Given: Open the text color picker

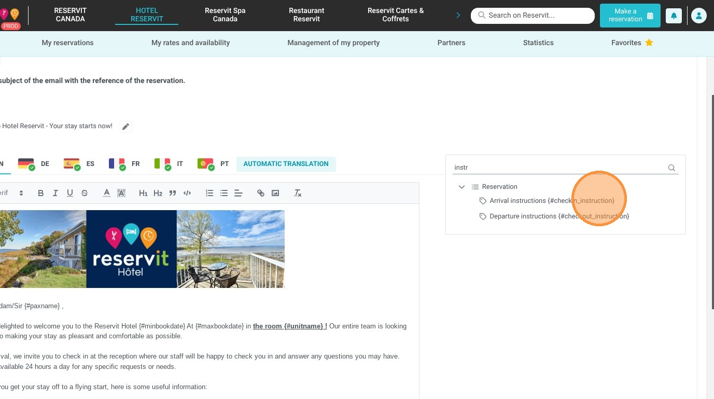Looking at the screenshot, I should [107, 193].
